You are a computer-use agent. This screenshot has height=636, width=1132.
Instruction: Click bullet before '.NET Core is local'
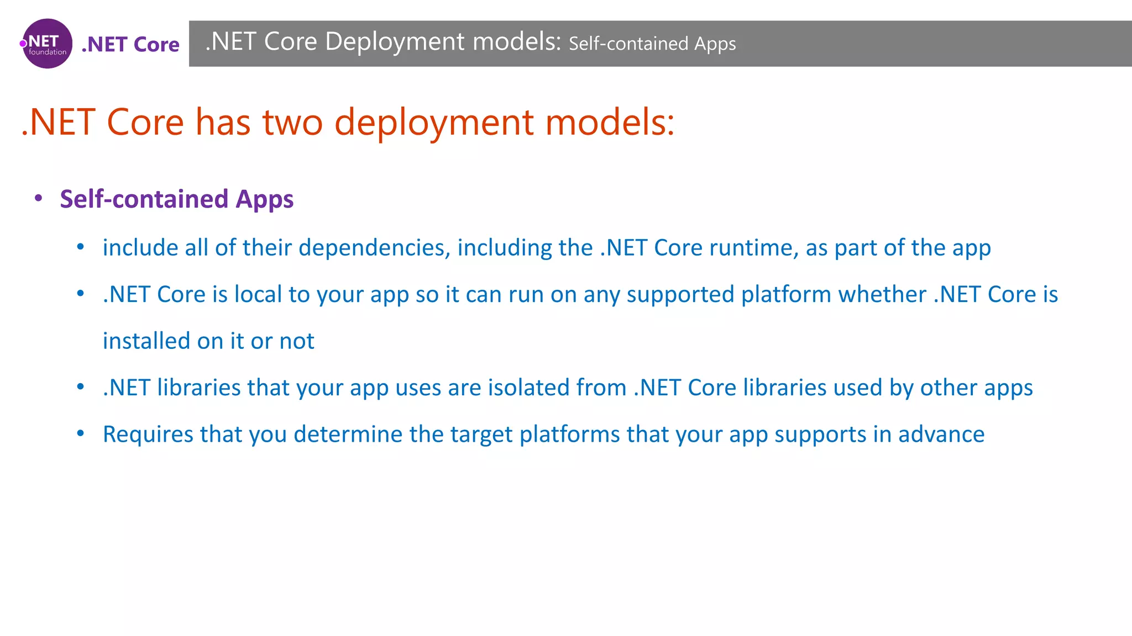(x=81, y=294)
